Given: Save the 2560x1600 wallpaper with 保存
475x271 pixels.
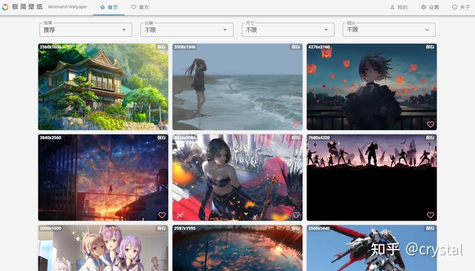Looking at the screenshot, I should click(x=162, y=47).
